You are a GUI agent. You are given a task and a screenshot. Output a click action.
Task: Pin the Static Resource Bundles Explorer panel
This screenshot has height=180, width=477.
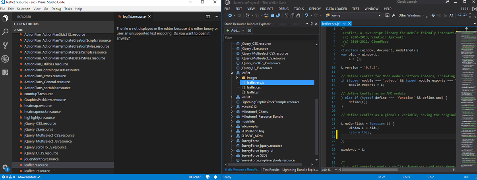point(311,24)
